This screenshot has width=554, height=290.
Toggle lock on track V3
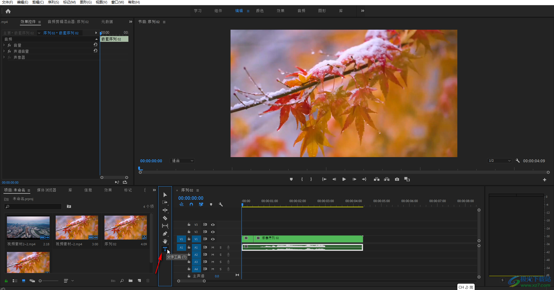click(x=189, y=224)
